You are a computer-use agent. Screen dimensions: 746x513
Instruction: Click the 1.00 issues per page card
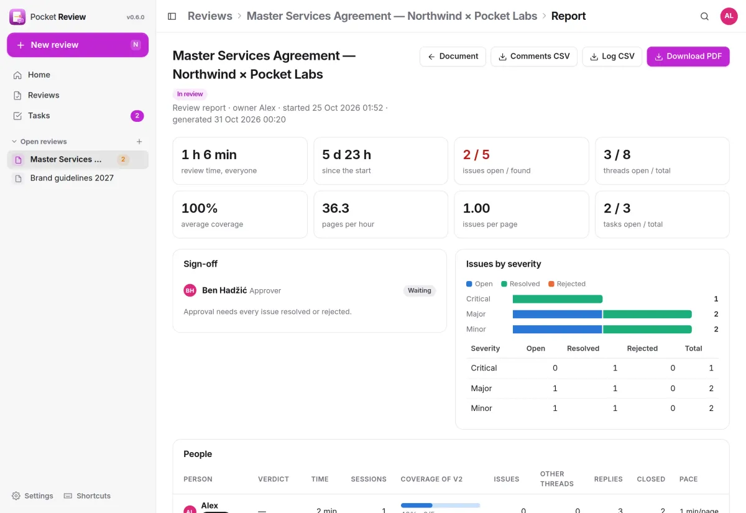(x=522, y=215)
